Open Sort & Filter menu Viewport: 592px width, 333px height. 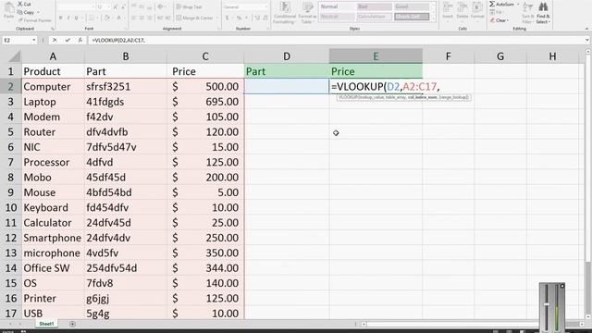coord(528,13)
